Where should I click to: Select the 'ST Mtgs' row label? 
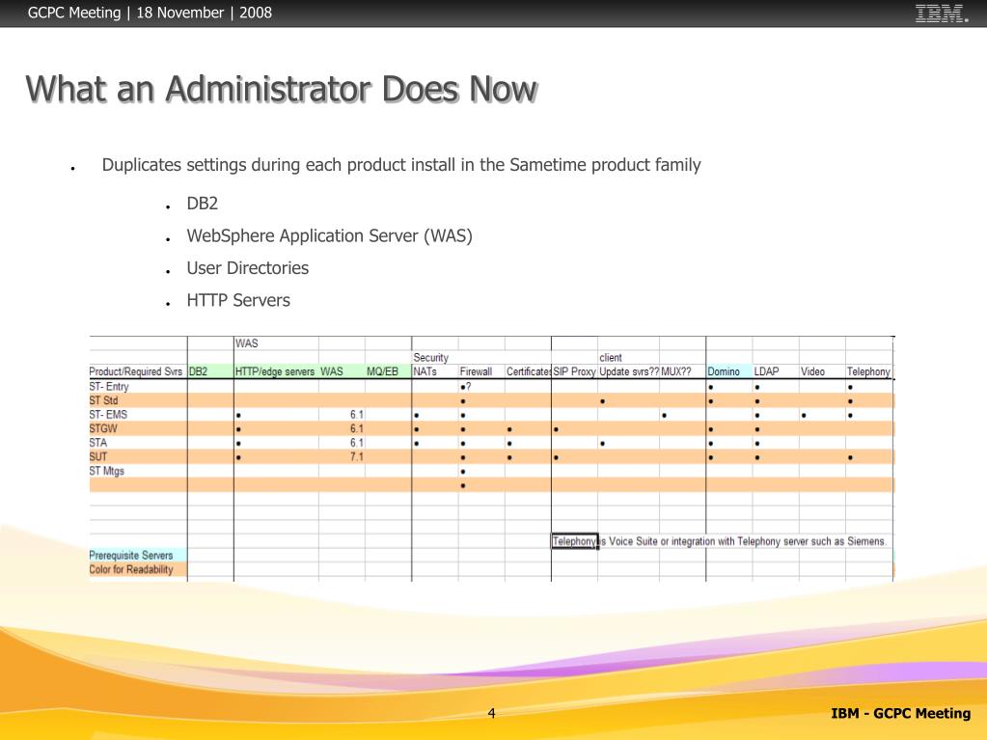106,471
